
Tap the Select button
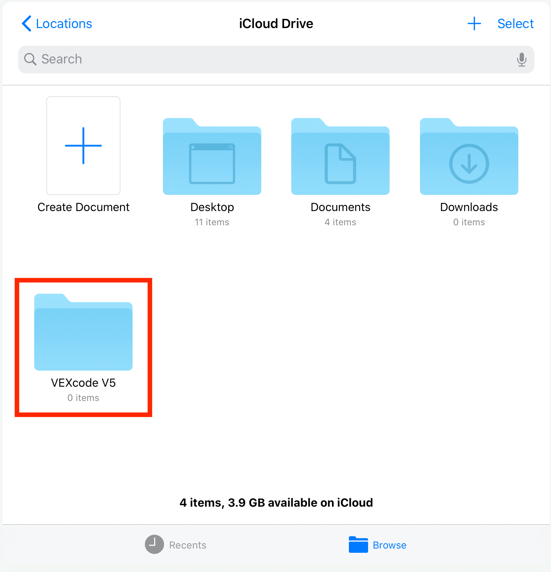[515, 23]
